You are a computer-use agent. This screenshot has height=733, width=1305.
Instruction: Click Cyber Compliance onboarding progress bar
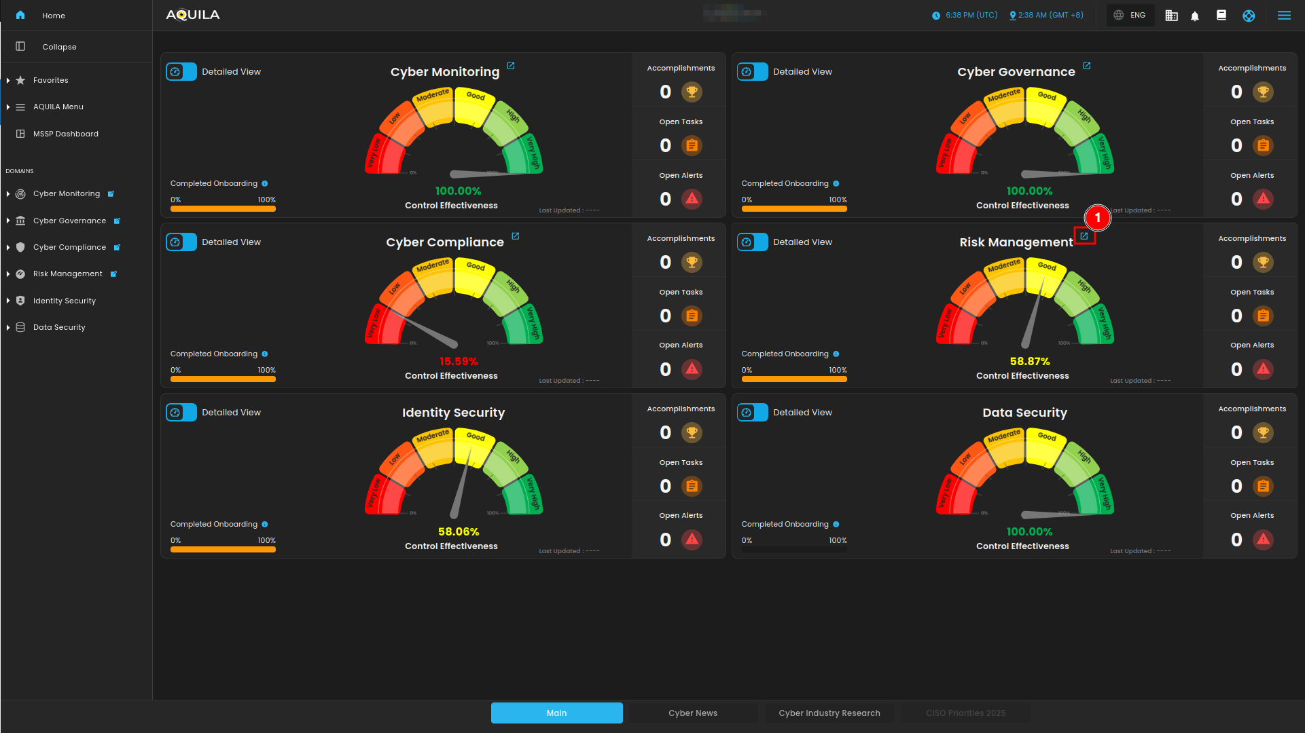223,379
